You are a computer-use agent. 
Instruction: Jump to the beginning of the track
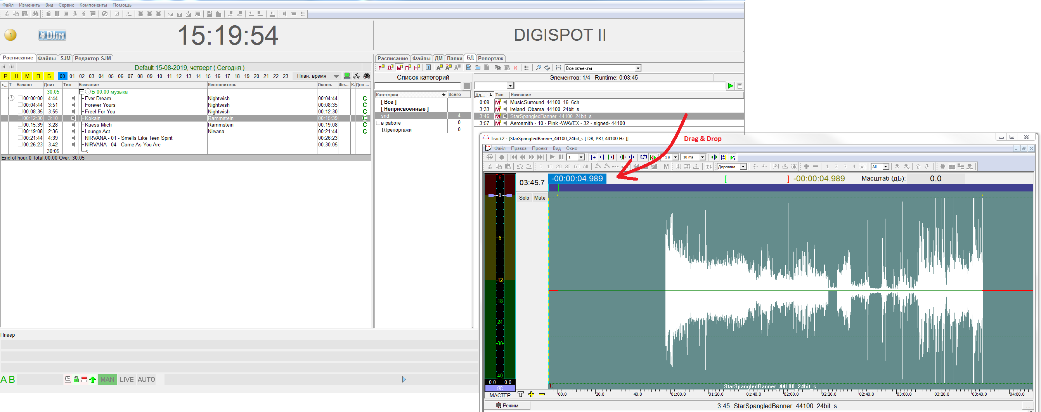[x=514, y=157]
